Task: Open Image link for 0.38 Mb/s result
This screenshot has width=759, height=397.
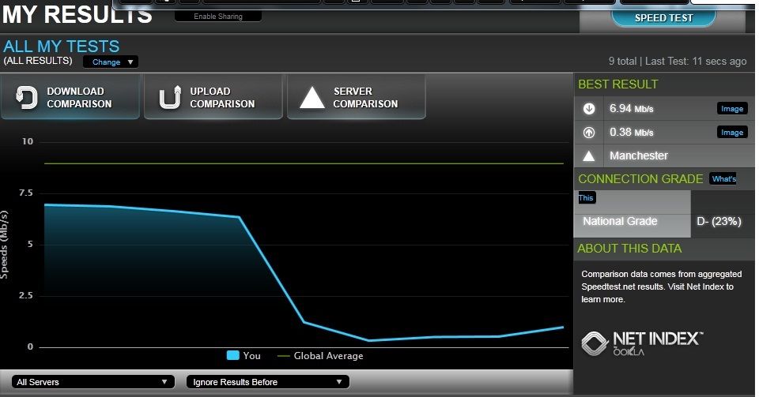Action: tap(732, 133)
